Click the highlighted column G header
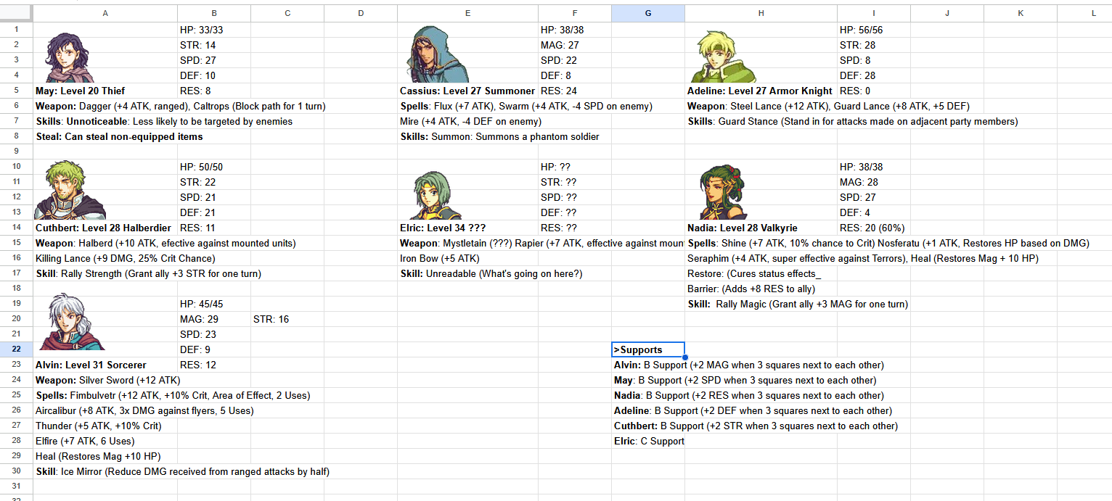Viewport: 1112px width, 501px height. [x=647, y=13]
